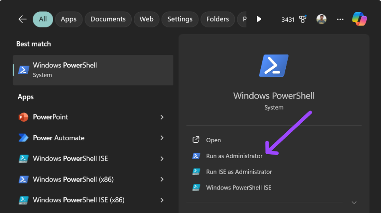Switch to the Folders filter tab

[217, 19]
